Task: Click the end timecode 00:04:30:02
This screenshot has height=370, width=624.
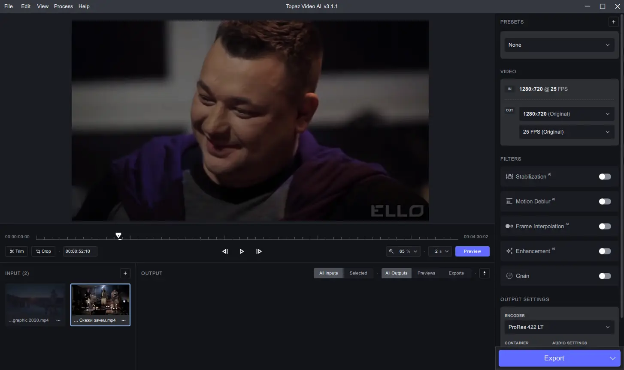Action: point(476,237)
